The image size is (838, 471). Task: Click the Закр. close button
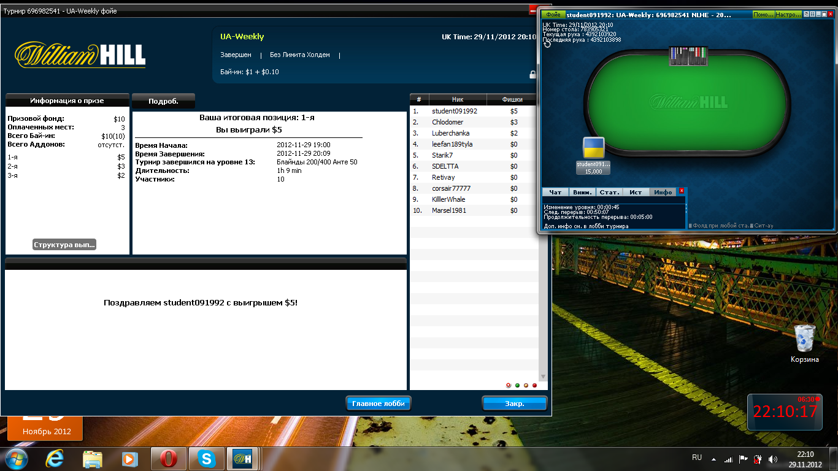[514, 404]
